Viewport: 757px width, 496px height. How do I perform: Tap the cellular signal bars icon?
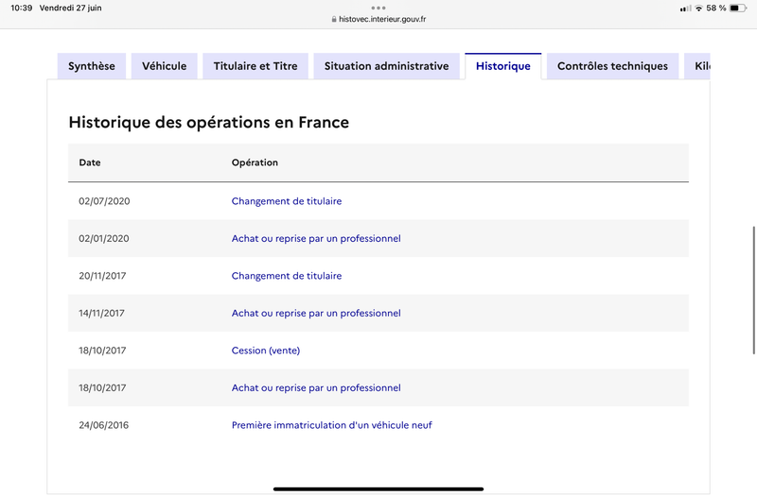click(x=685, y=9)
